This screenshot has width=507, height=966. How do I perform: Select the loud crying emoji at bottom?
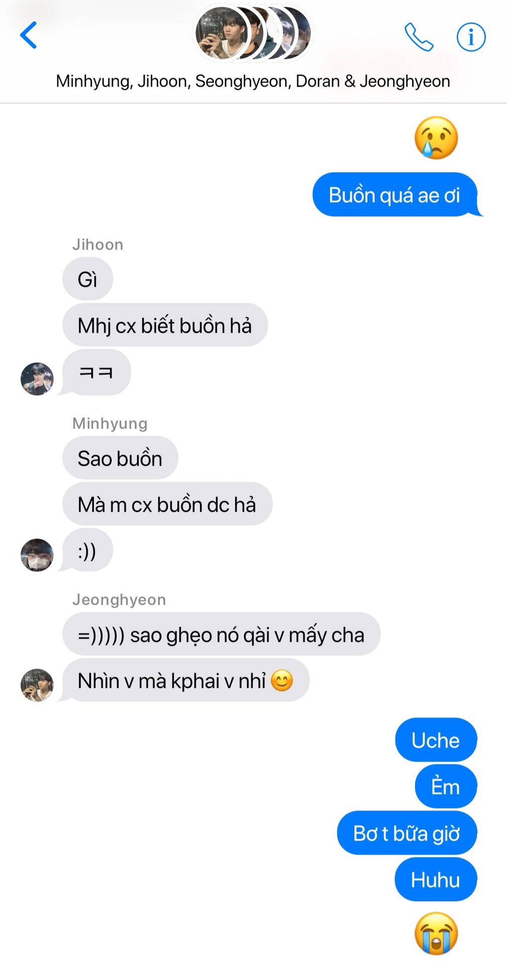tap(436, 933)
